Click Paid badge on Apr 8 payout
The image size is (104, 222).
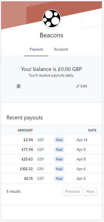point(59,159)
